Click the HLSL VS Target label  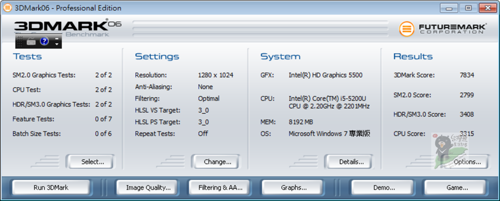tap(158, 110)
